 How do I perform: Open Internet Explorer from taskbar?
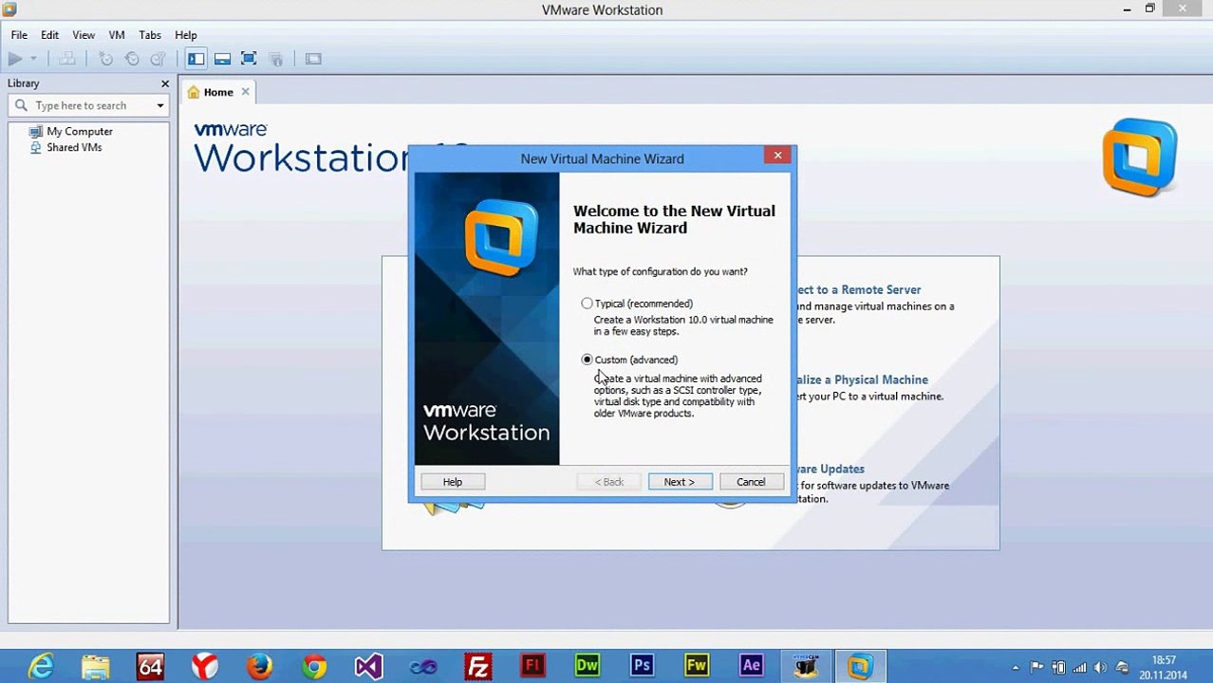point(40,667)
